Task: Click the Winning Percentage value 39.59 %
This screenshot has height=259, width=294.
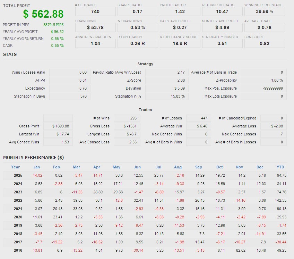Action: point(265,11)
